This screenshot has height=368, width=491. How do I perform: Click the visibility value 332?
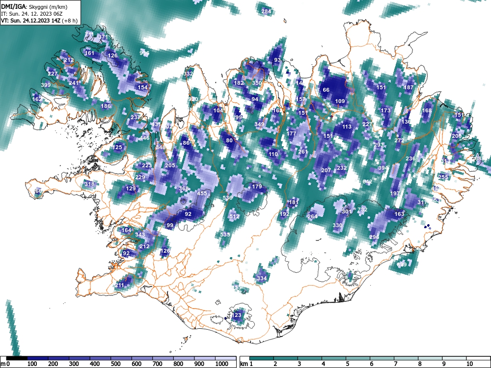[x=188, y=74]
